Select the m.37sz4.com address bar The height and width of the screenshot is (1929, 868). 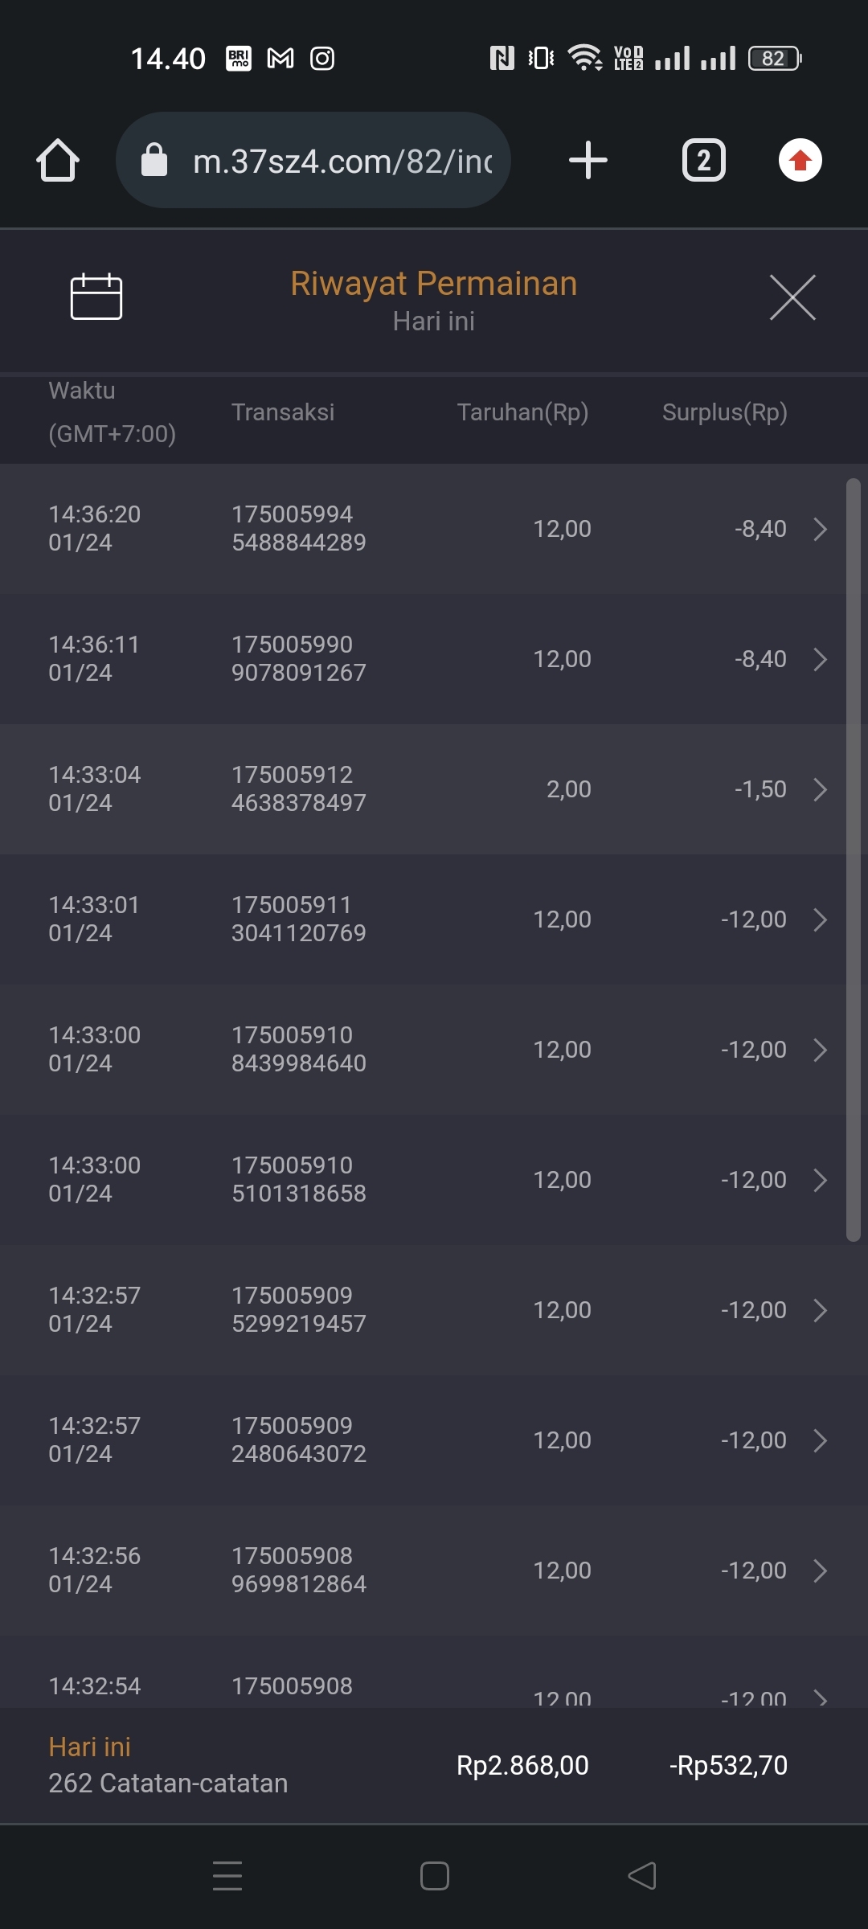coord(342,162)
